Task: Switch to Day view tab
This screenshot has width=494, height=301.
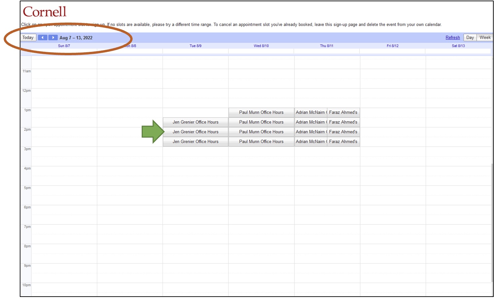Action: click(470, 38)
